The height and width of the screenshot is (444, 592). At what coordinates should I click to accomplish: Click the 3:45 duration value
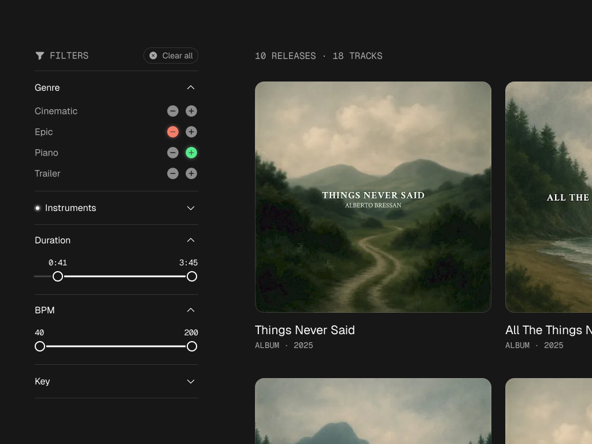[188, 262]
